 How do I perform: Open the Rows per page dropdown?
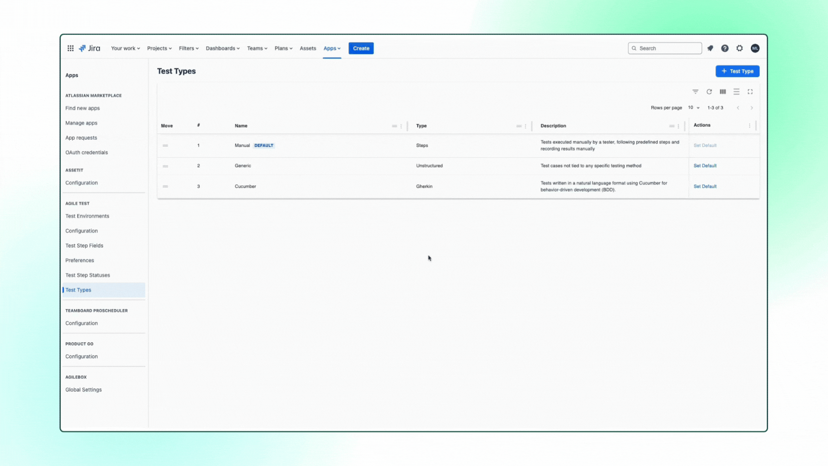click(693, 108)
